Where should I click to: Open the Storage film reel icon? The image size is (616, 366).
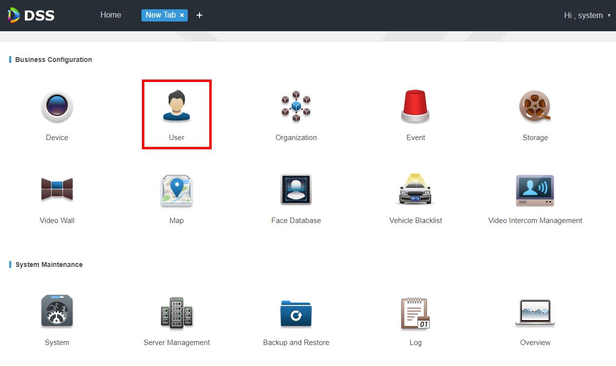[535, 106]
